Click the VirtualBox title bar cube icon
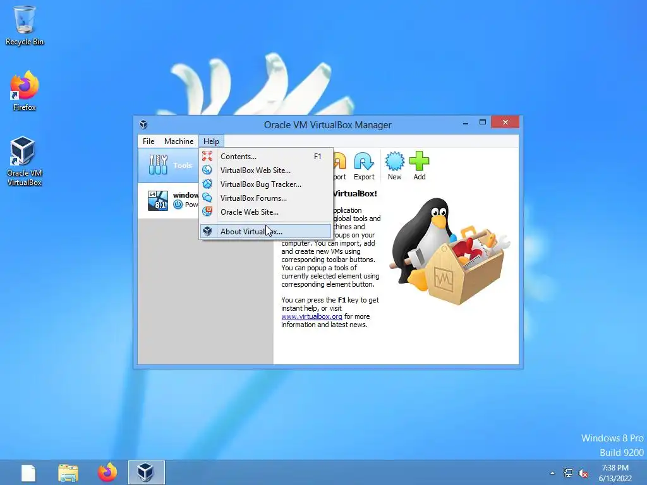647x485 pixels. [143, 124]
